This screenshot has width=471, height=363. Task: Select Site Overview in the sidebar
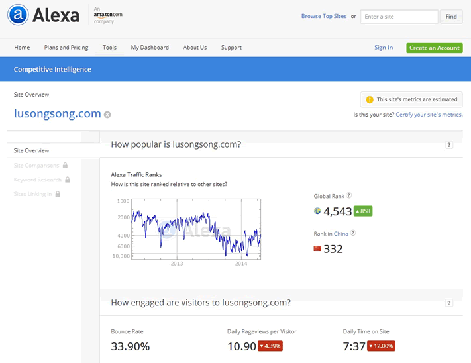point(31,150)
